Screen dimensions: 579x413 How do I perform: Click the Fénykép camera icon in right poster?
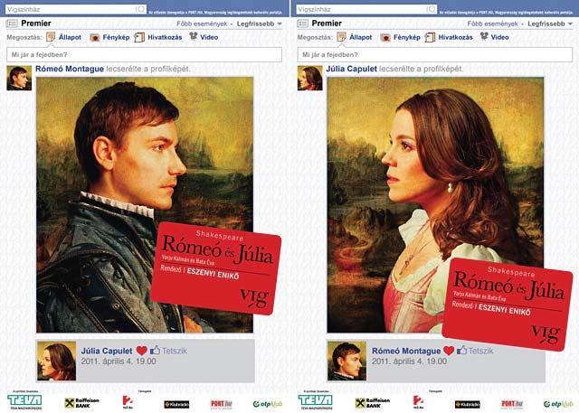[385, 38]
